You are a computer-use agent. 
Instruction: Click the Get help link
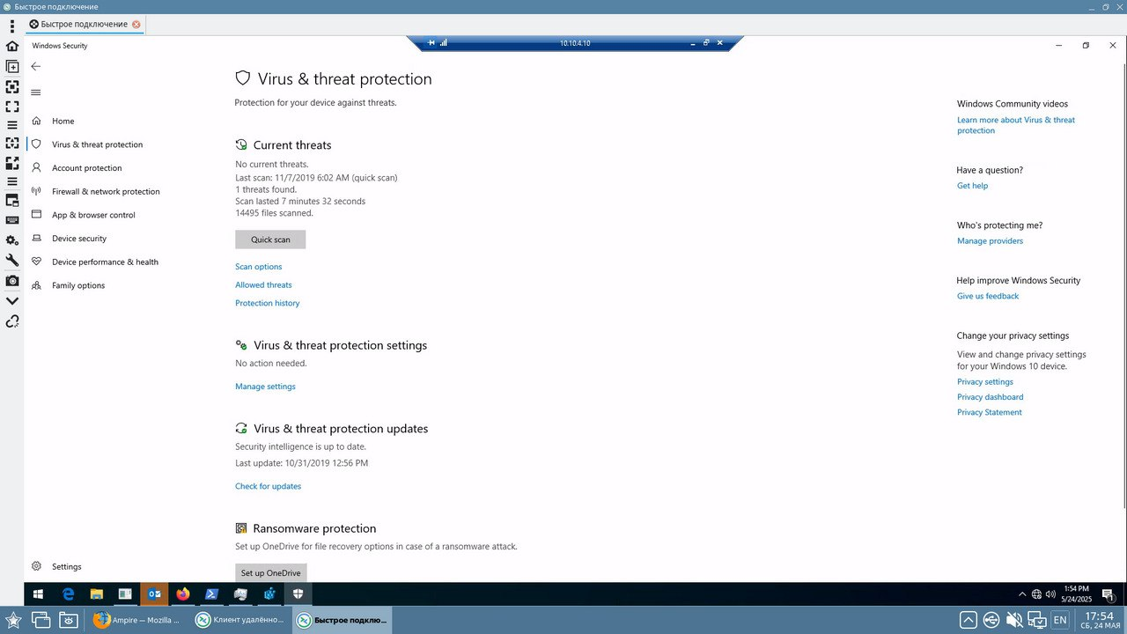point(973,186)
